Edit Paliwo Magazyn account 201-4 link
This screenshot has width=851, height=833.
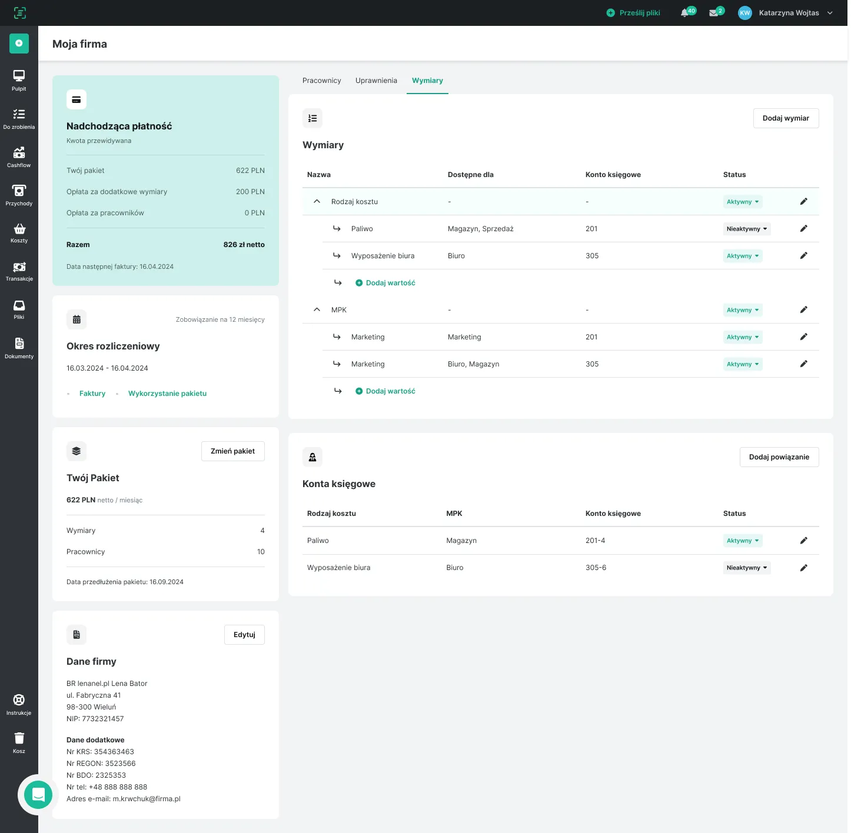coord(804,541)
